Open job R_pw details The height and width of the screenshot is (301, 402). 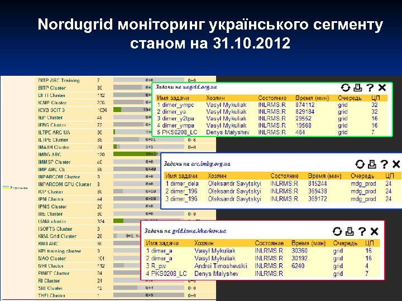click(159, 266)
